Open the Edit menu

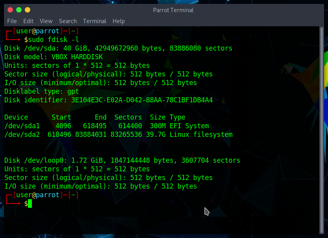[28, 21]
